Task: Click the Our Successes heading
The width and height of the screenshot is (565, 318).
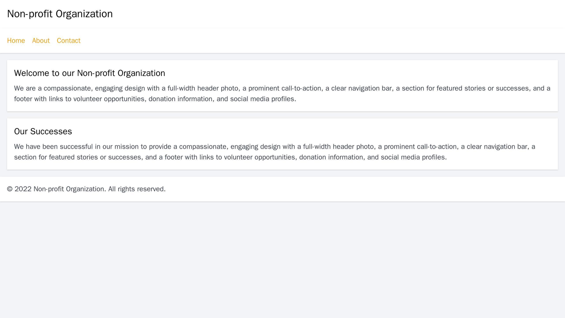Action: point(43,131)
